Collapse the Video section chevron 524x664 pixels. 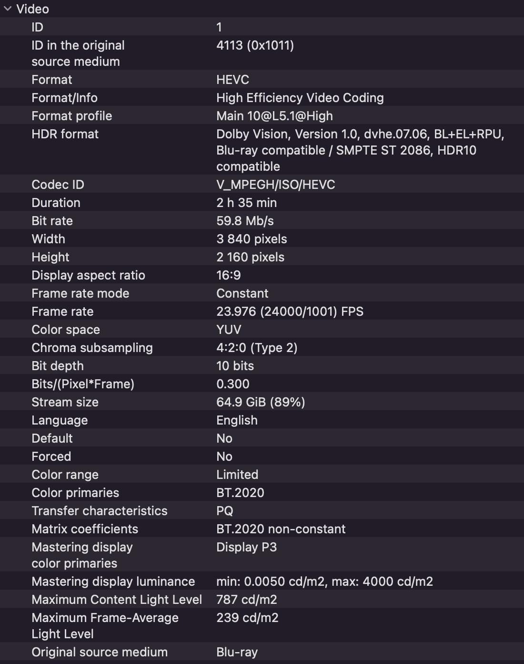[x=7, y=9]
